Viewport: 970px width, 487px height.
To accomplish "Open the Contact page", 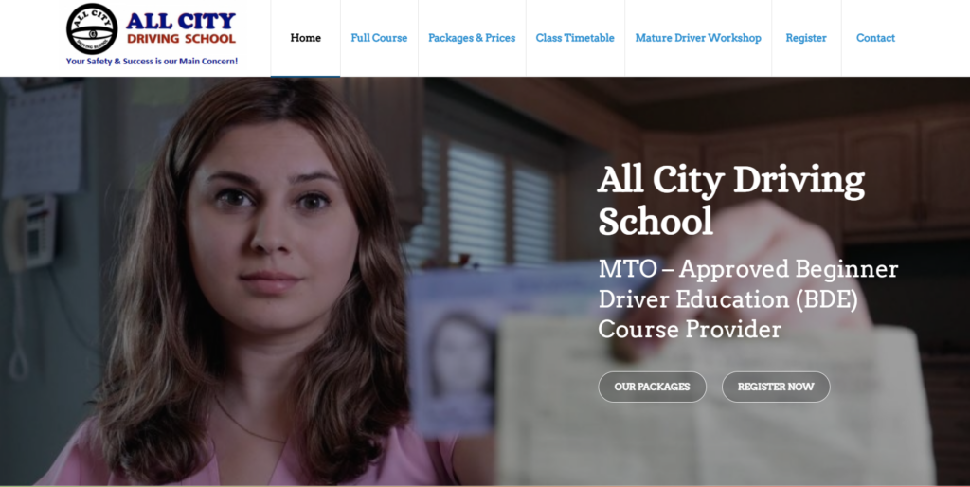I will coord(875,38).
